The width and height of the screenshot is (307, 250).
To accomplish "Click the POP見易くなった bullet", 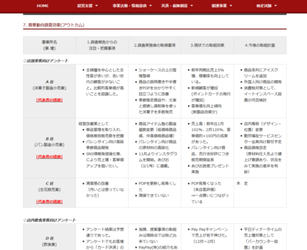I will (x=210, y=192).
